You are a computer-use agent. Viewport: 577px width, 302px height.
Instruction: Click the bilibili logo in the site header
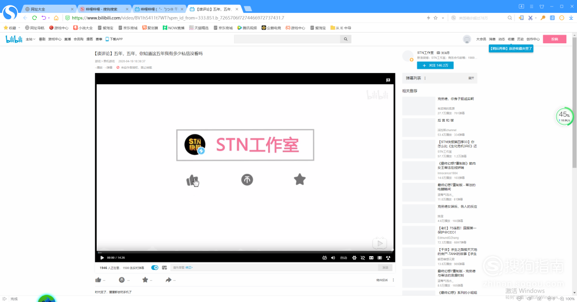click(x=14, y=39)
